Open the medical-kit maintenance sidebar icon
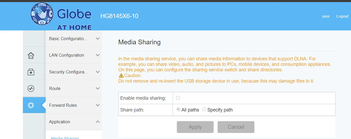 pyautogui.click(x=31, y=72)
